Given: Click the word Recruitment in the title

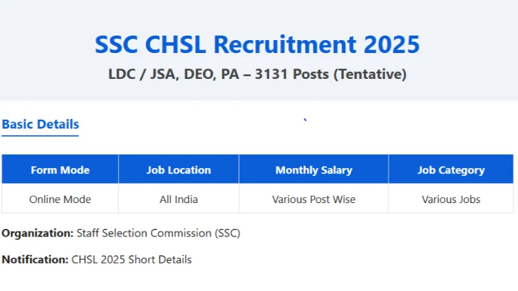Looking at the screenshot, I should 285,45.
